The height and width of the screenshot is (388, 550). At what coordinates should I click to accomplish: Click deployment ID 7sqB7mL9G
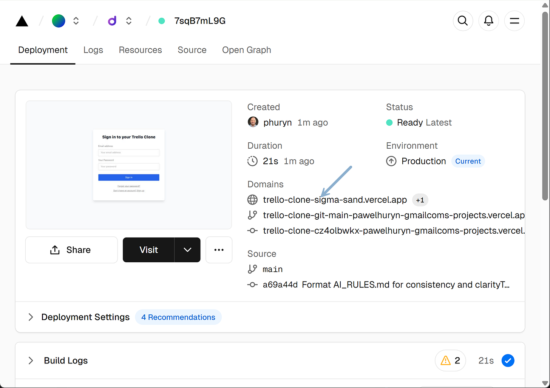[200, 21]
